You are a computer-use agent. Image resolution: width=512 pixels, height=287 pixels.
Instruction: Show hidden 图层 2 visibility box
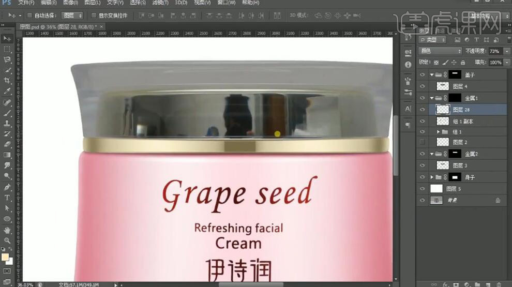pyautogui.click(x=422, y=142)
